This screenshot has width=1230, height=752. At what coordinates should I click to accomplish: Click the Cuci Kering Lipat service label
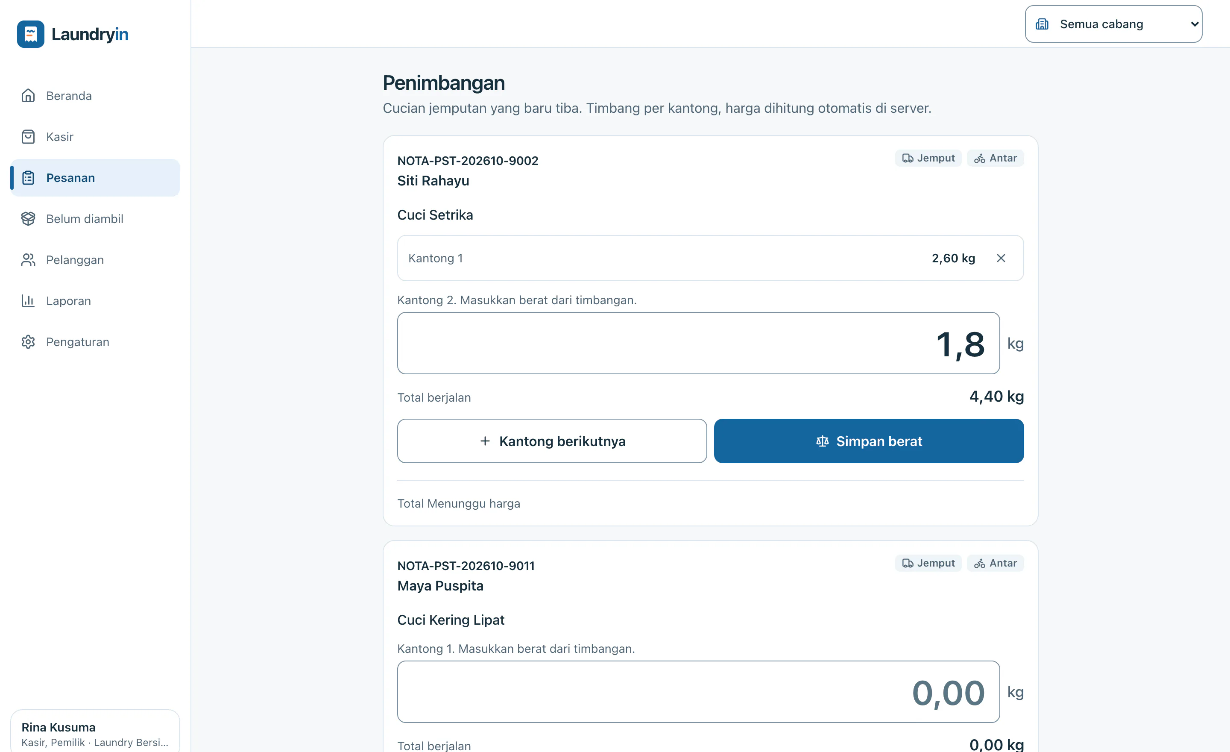point(451,620)
